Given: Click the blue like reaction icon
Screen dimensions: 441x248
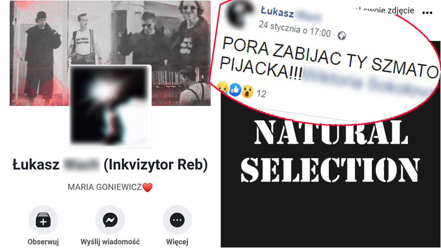Looking at the screenshot, I should [235, 90].
